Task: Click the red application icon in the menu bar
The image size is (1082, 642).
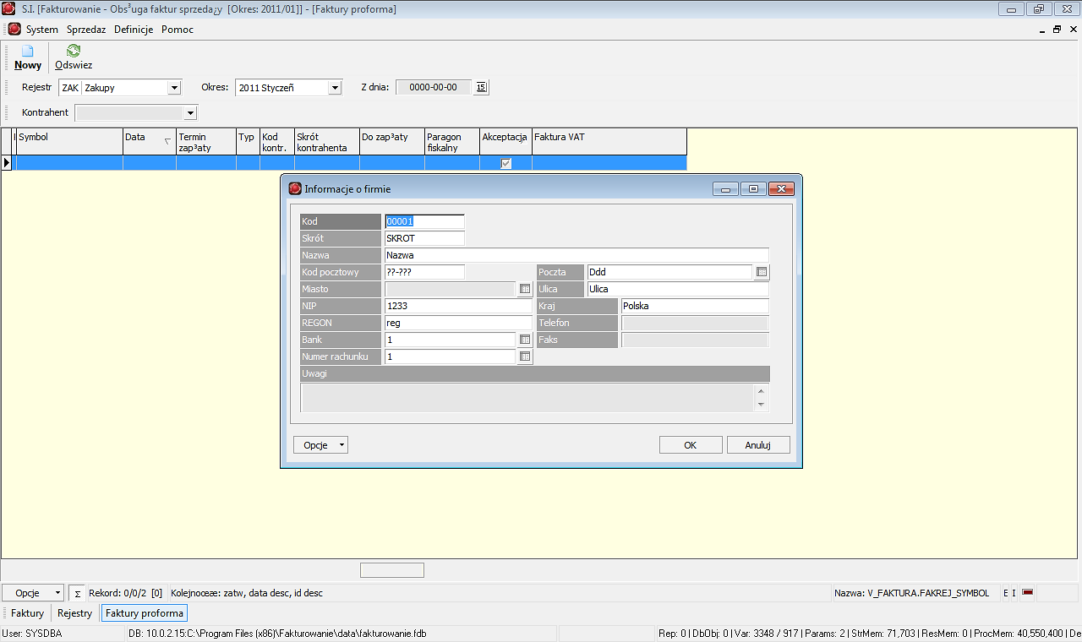Action: (14, 29)
